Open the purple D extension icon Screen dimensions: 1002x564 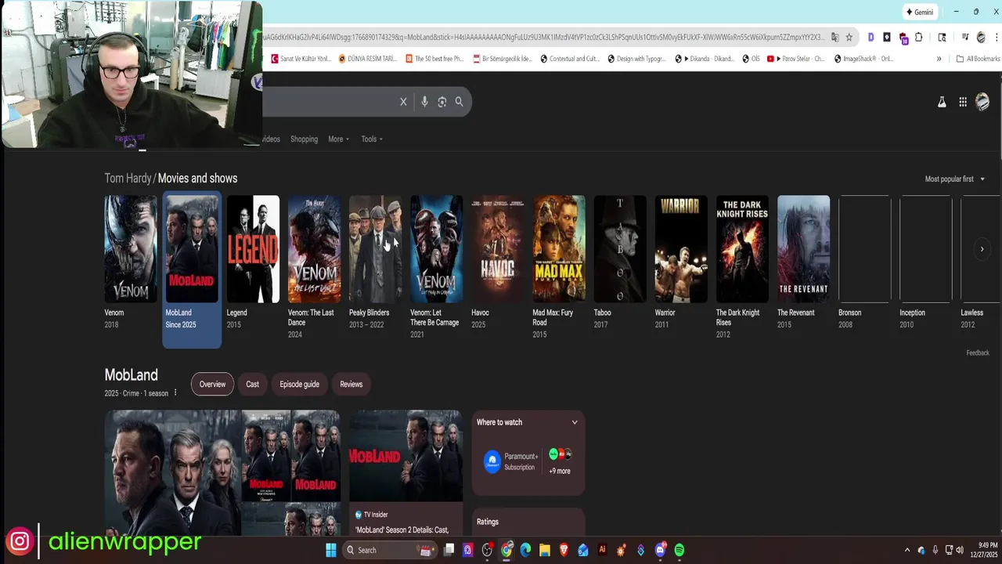point(870,37)
